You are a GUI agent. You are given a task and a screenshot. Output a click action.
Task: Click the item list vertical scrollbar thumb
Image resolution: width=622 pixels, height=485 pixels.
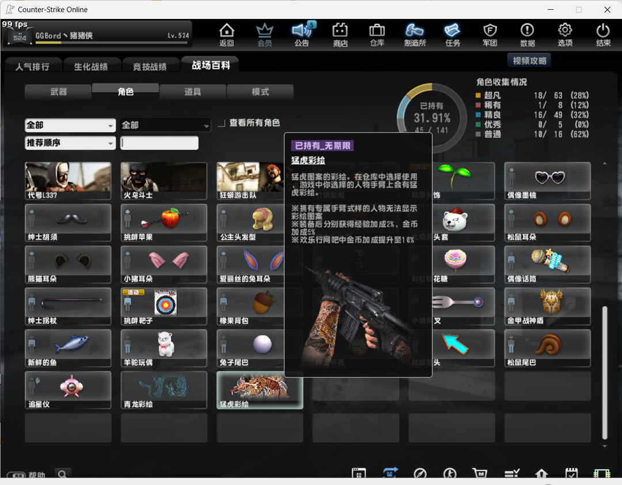click(x=605, y=372)
